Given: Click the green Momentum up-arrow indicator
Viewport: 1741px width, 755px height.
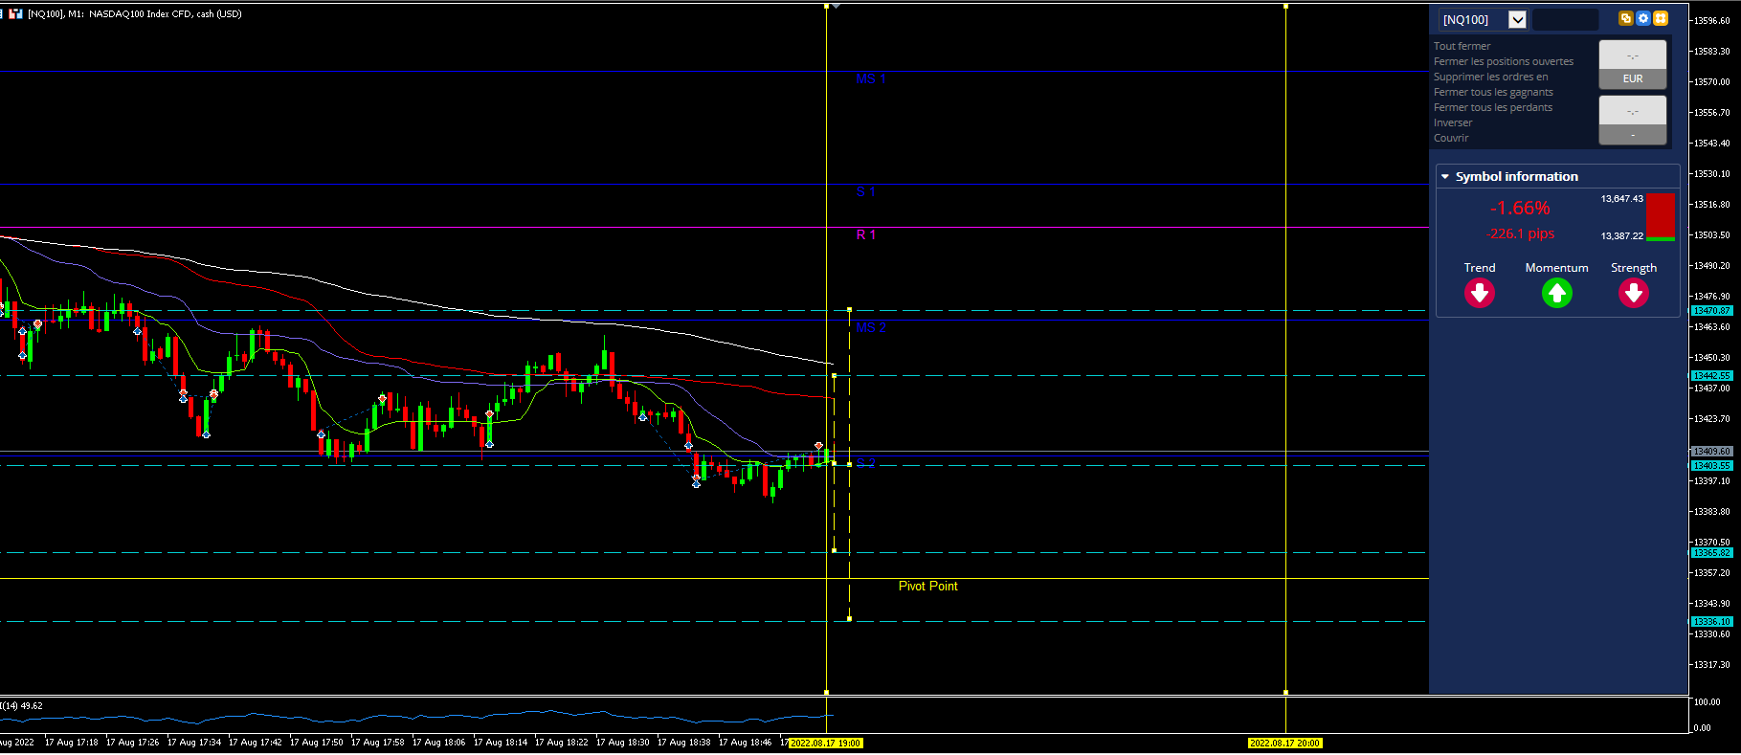Looking at the screenshot, I should (x=1557, y=293).
